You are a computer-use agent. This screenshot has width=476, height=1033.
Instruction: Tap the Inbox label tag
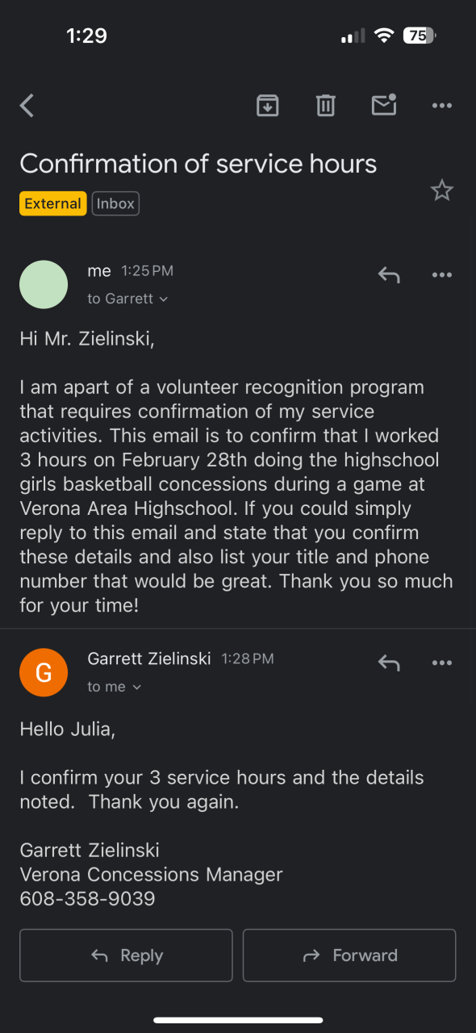[x=115, y=203]
